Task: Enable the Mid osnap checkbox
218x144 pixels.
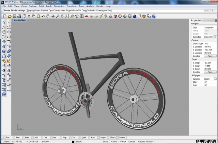Action: click(x=32, y=138)
